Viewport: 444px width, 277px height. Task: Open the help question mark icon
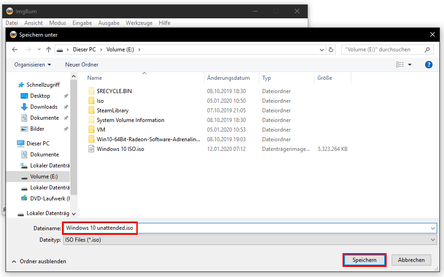pyautogui.click(x=429, y=65)
